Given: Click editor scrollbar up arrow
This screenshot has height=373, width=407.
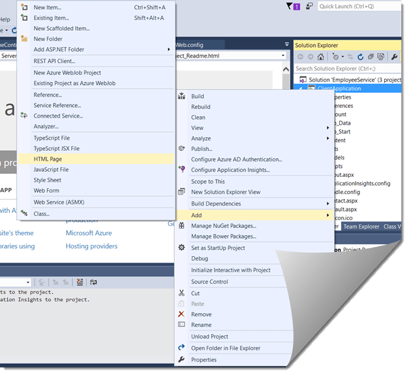Looking at the screenshot, I should (x=286, y=69).
